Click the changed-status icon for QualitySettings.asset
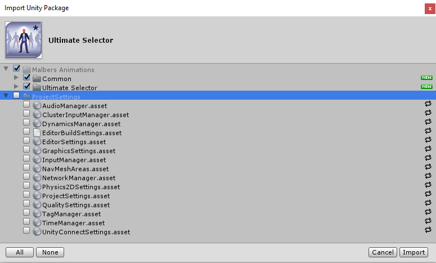The image size is (436, 263). click(428, 203)
